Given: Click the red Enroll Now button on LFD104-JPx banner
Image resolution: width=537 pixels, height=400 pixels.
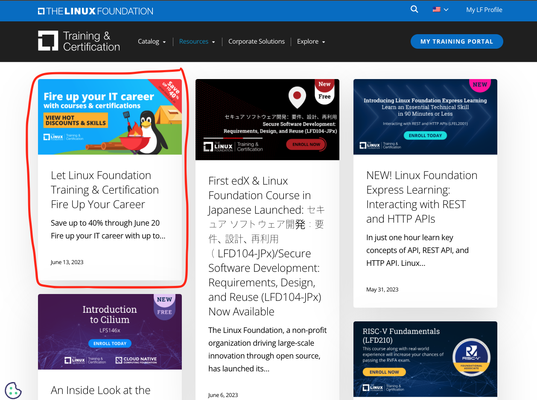Looking at the screenshot, I should [306, 144].
